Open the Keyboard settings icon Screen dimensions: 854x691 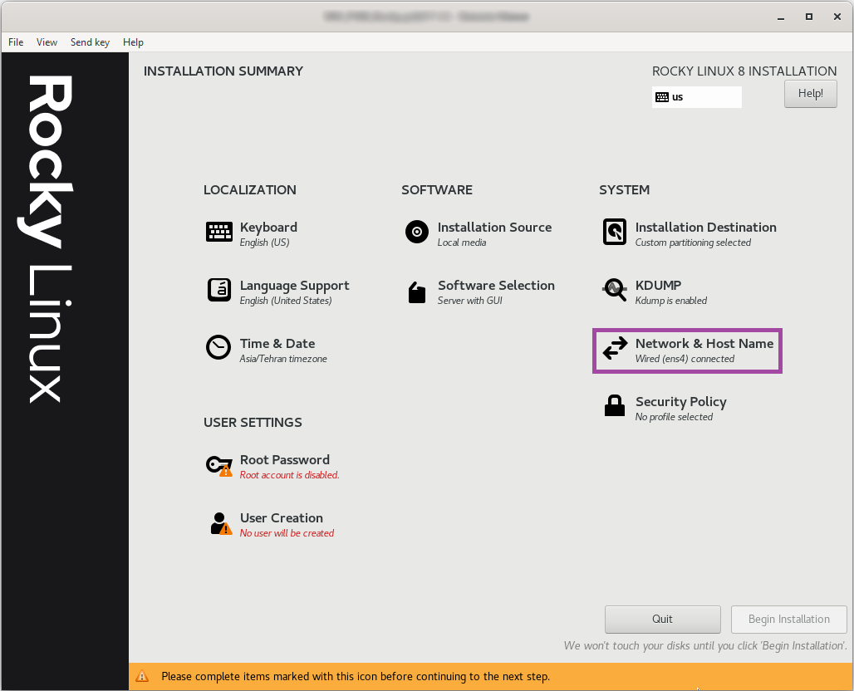(x=219, y=232)
